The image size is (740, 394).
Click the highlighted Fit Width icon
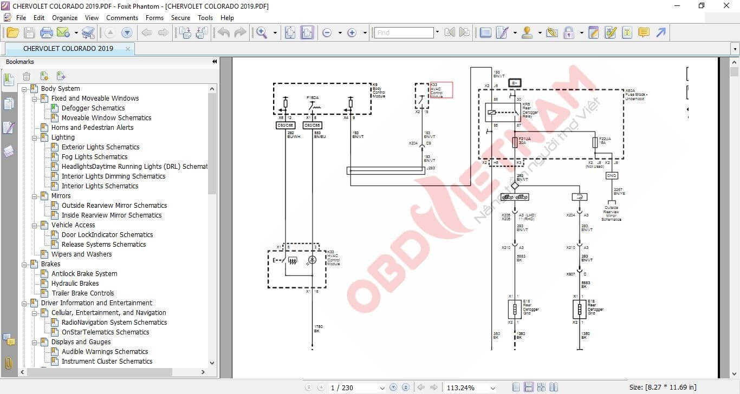[307, 32]
